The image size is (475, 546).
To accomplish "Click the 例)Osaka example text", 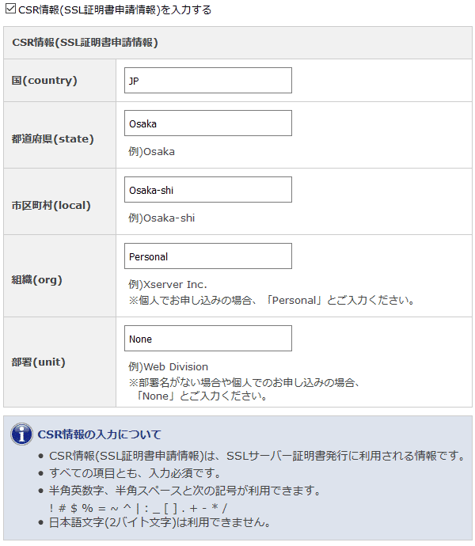I will [x=151, y=152].
